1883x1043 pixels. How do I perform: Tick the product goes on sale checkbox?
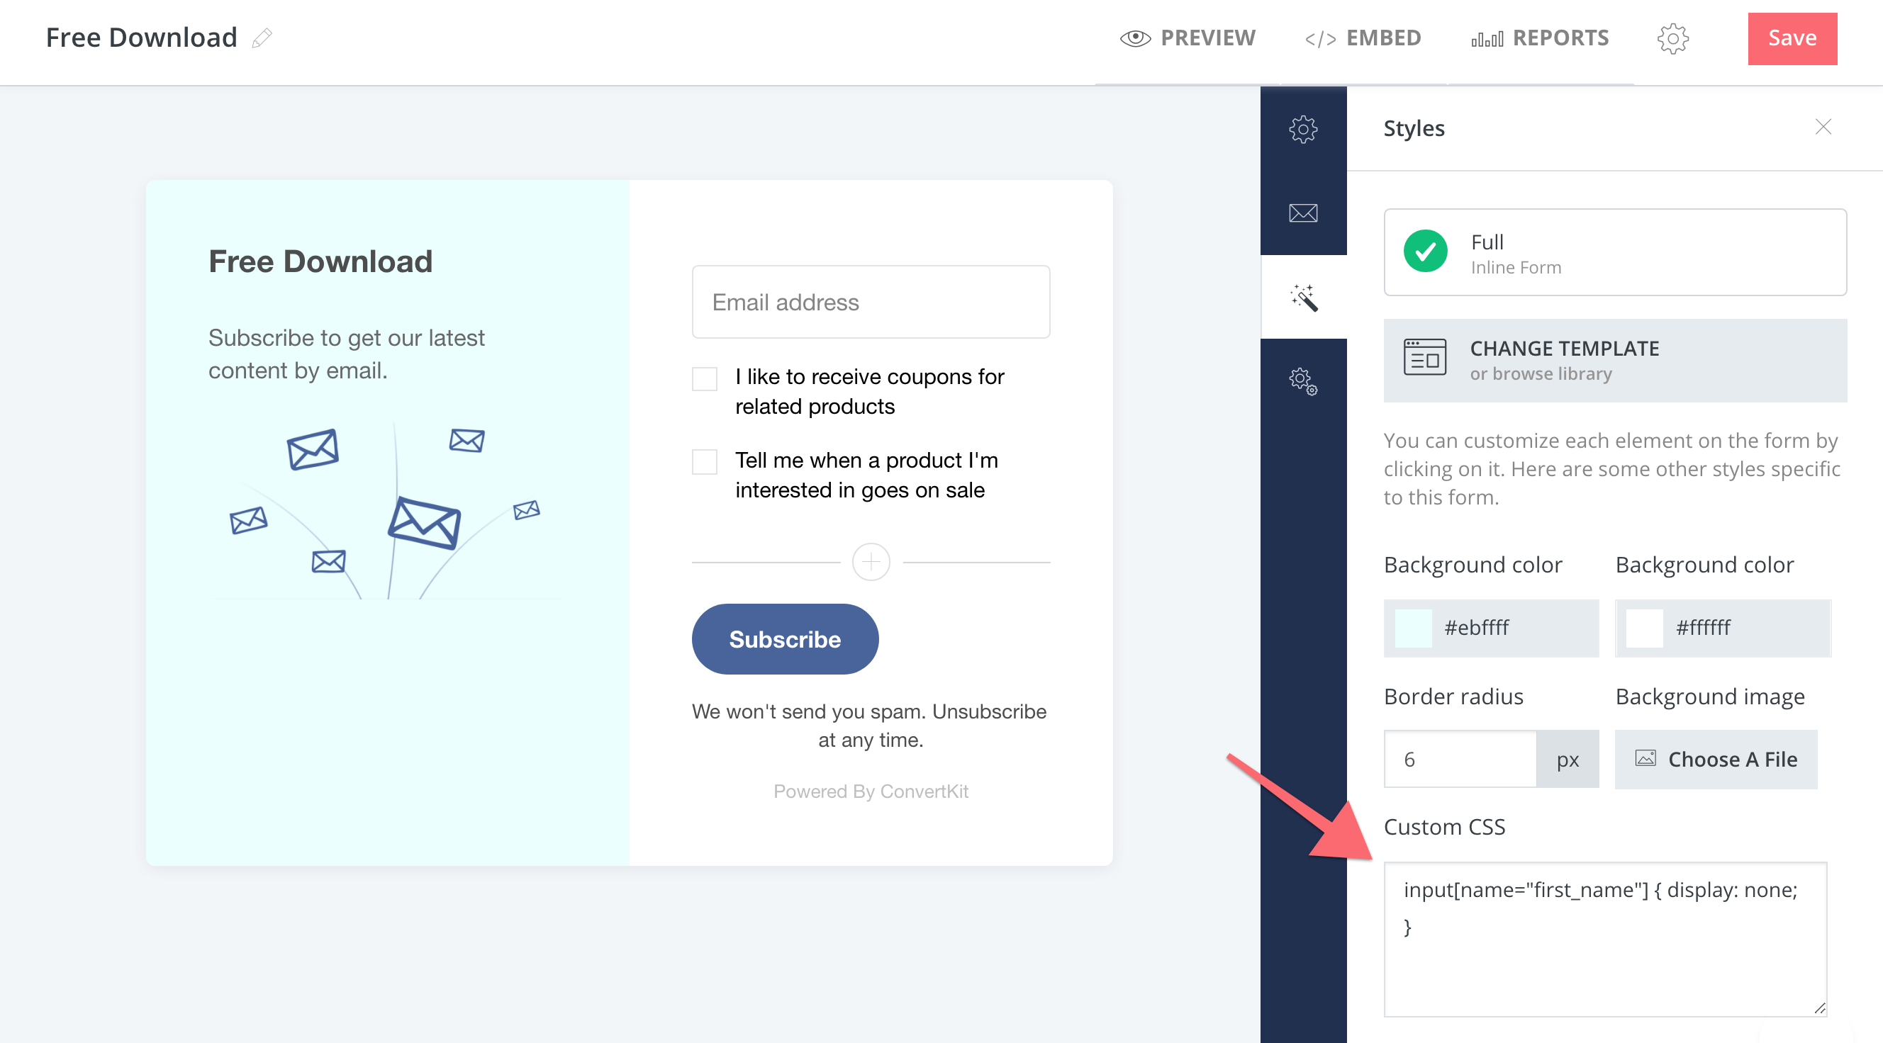(x=704, y=461)
